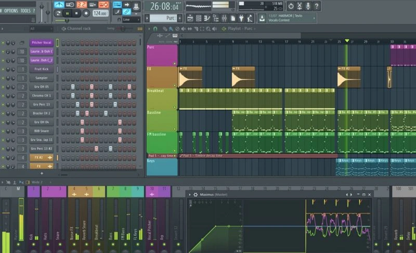Image resolution: width=416 pixels, height=253 pixels.
Task: Toggle the note/clip grouping link icon
Action: click(127, 12)
